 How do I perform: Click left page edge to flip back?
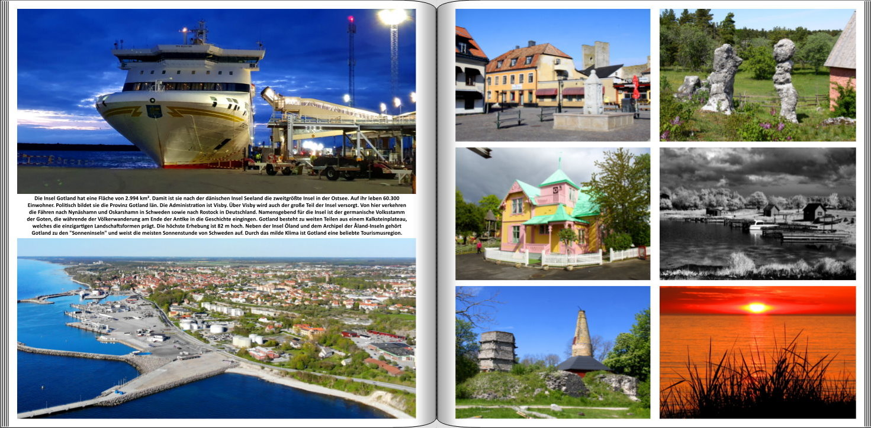click(5, 214)
